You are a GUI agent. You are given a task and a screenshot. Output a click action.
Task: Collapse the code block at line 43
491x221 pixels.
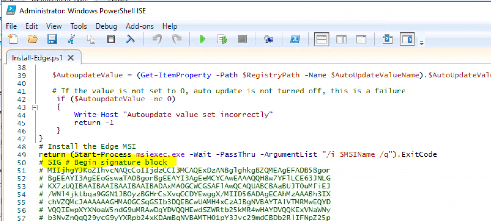pos(35,107)
